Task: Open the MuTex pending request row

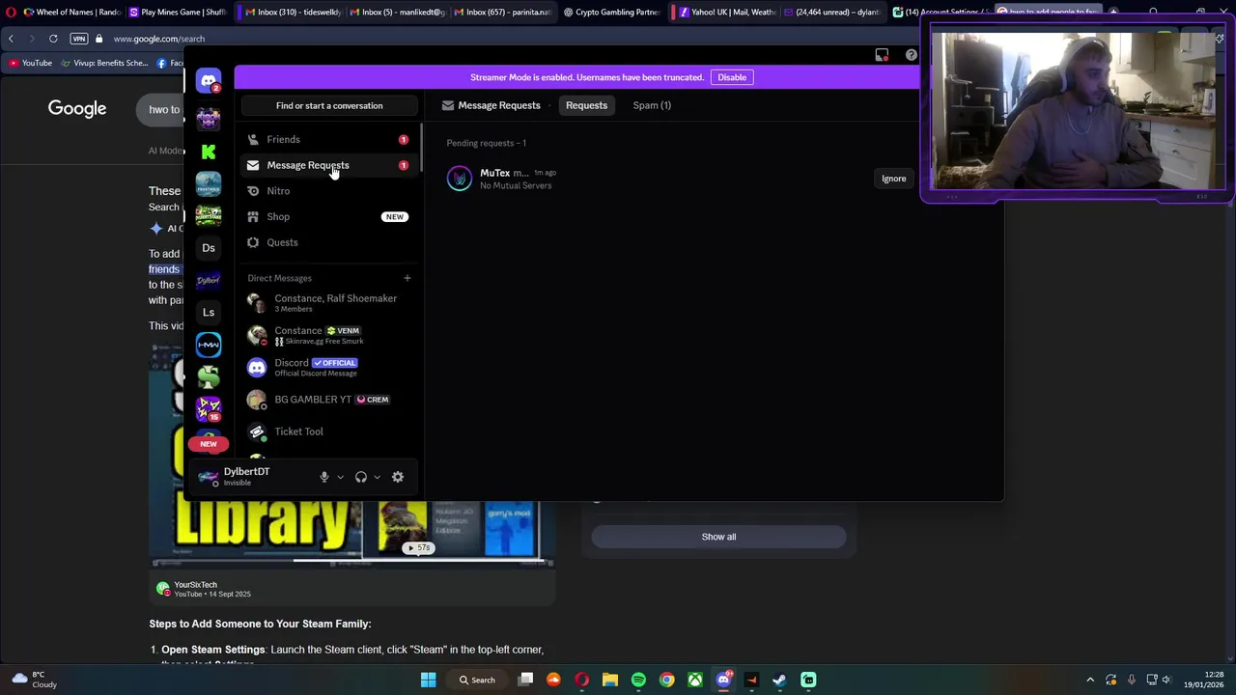Action: tap(680, 179)
